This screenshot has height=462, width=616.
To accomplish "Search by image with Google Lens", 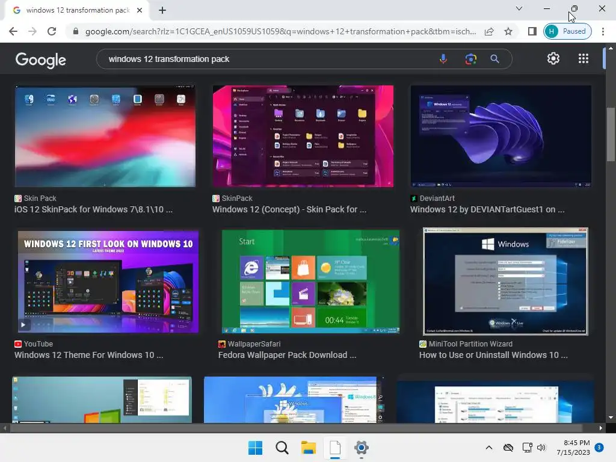I will (x=470, y=59).
